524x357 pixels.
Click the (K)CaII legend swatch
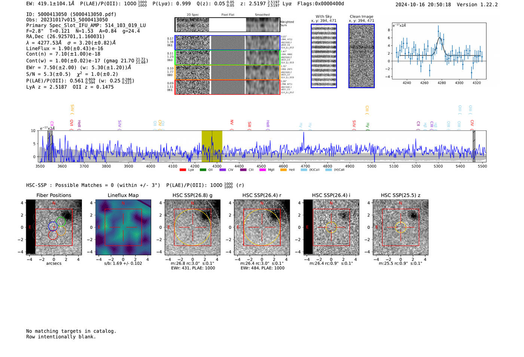pos(304,170)
